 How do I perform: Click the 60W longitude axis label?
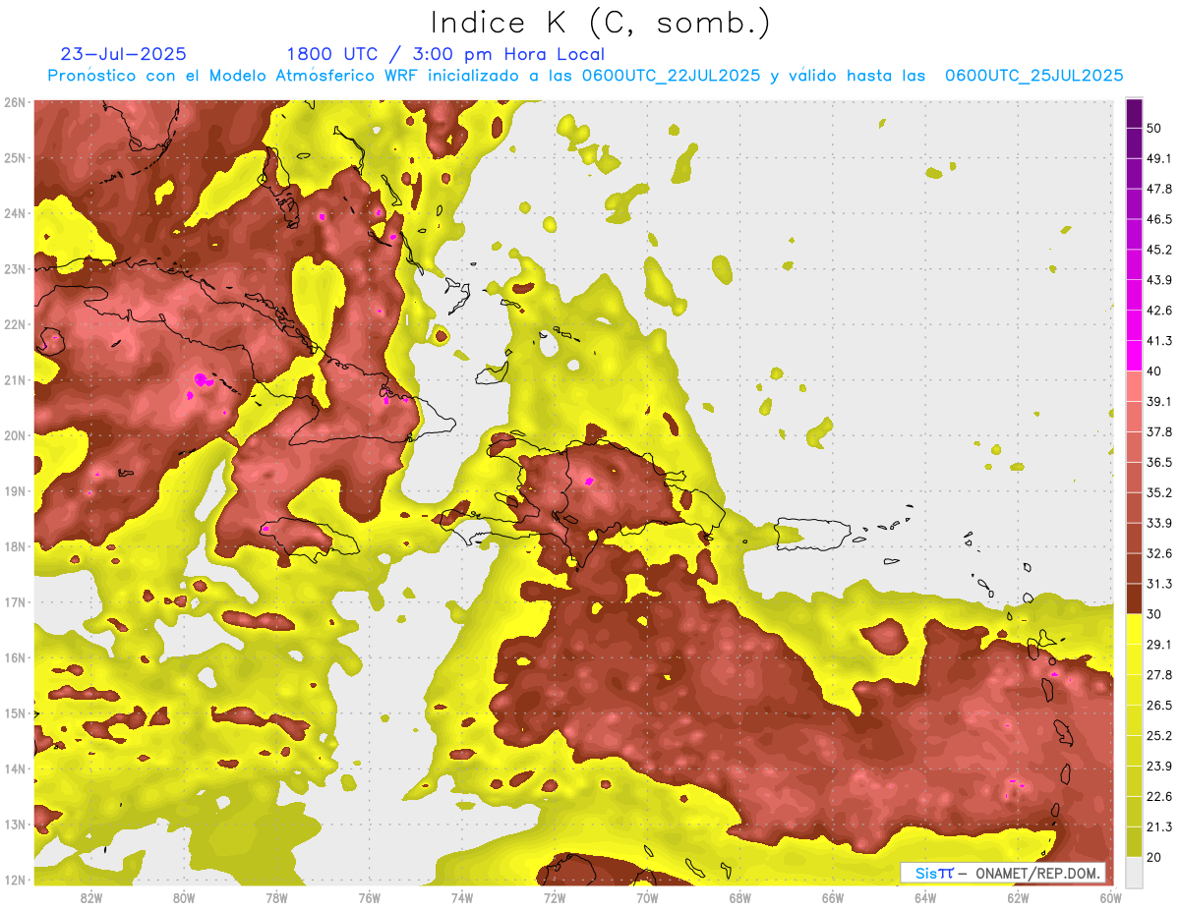tap(1110, 898)
